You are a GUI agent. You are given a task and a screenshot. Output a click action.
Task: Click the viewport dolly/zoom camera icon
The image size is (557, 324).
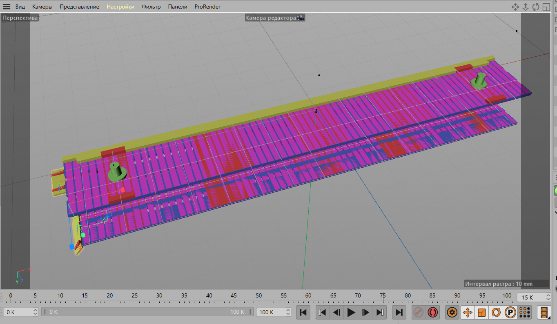coord(526,7)
